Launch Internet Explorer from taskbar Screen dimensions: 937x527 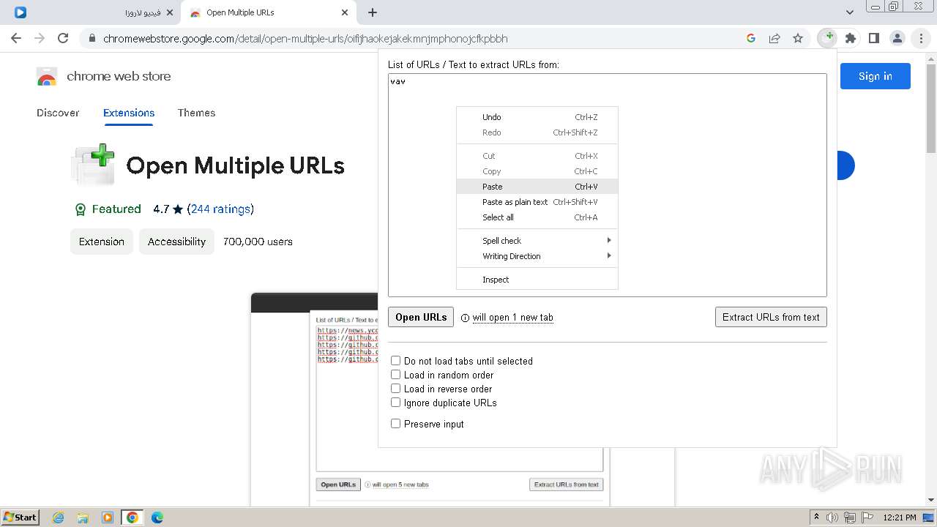click(x=59, y=517)
